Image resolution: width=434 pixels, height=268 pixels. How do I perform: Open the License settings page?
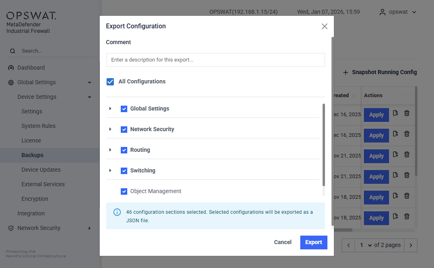(31, 140)
